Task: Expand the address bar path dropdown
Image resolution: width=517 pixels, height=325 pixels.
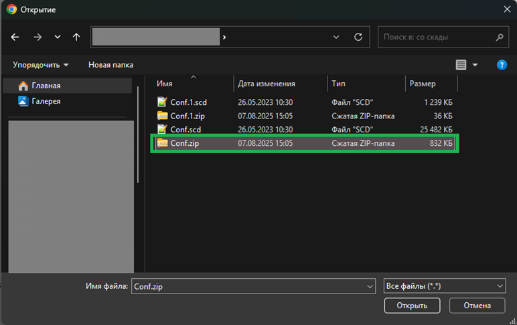Action: coord(336,37)
